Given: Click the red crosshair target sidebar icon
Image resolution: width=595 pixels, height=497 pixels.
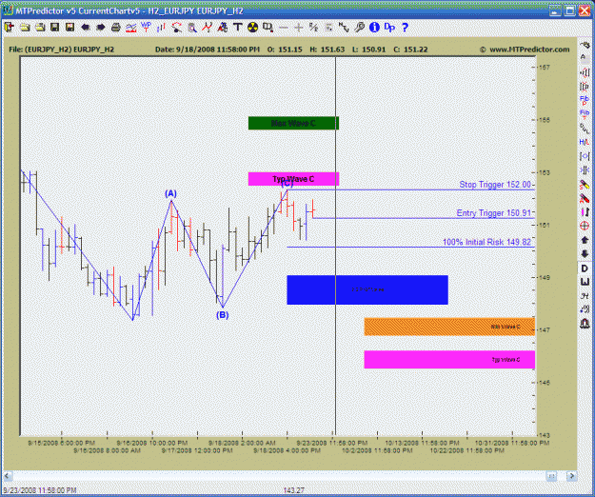Looking at the screenshot, I should [585, 226].
